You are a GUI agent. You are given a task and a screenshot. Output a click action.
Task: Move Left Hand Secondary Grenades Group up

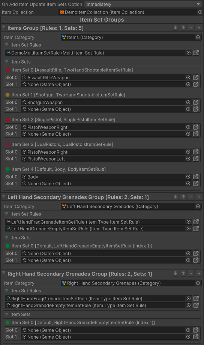point(183,197)
